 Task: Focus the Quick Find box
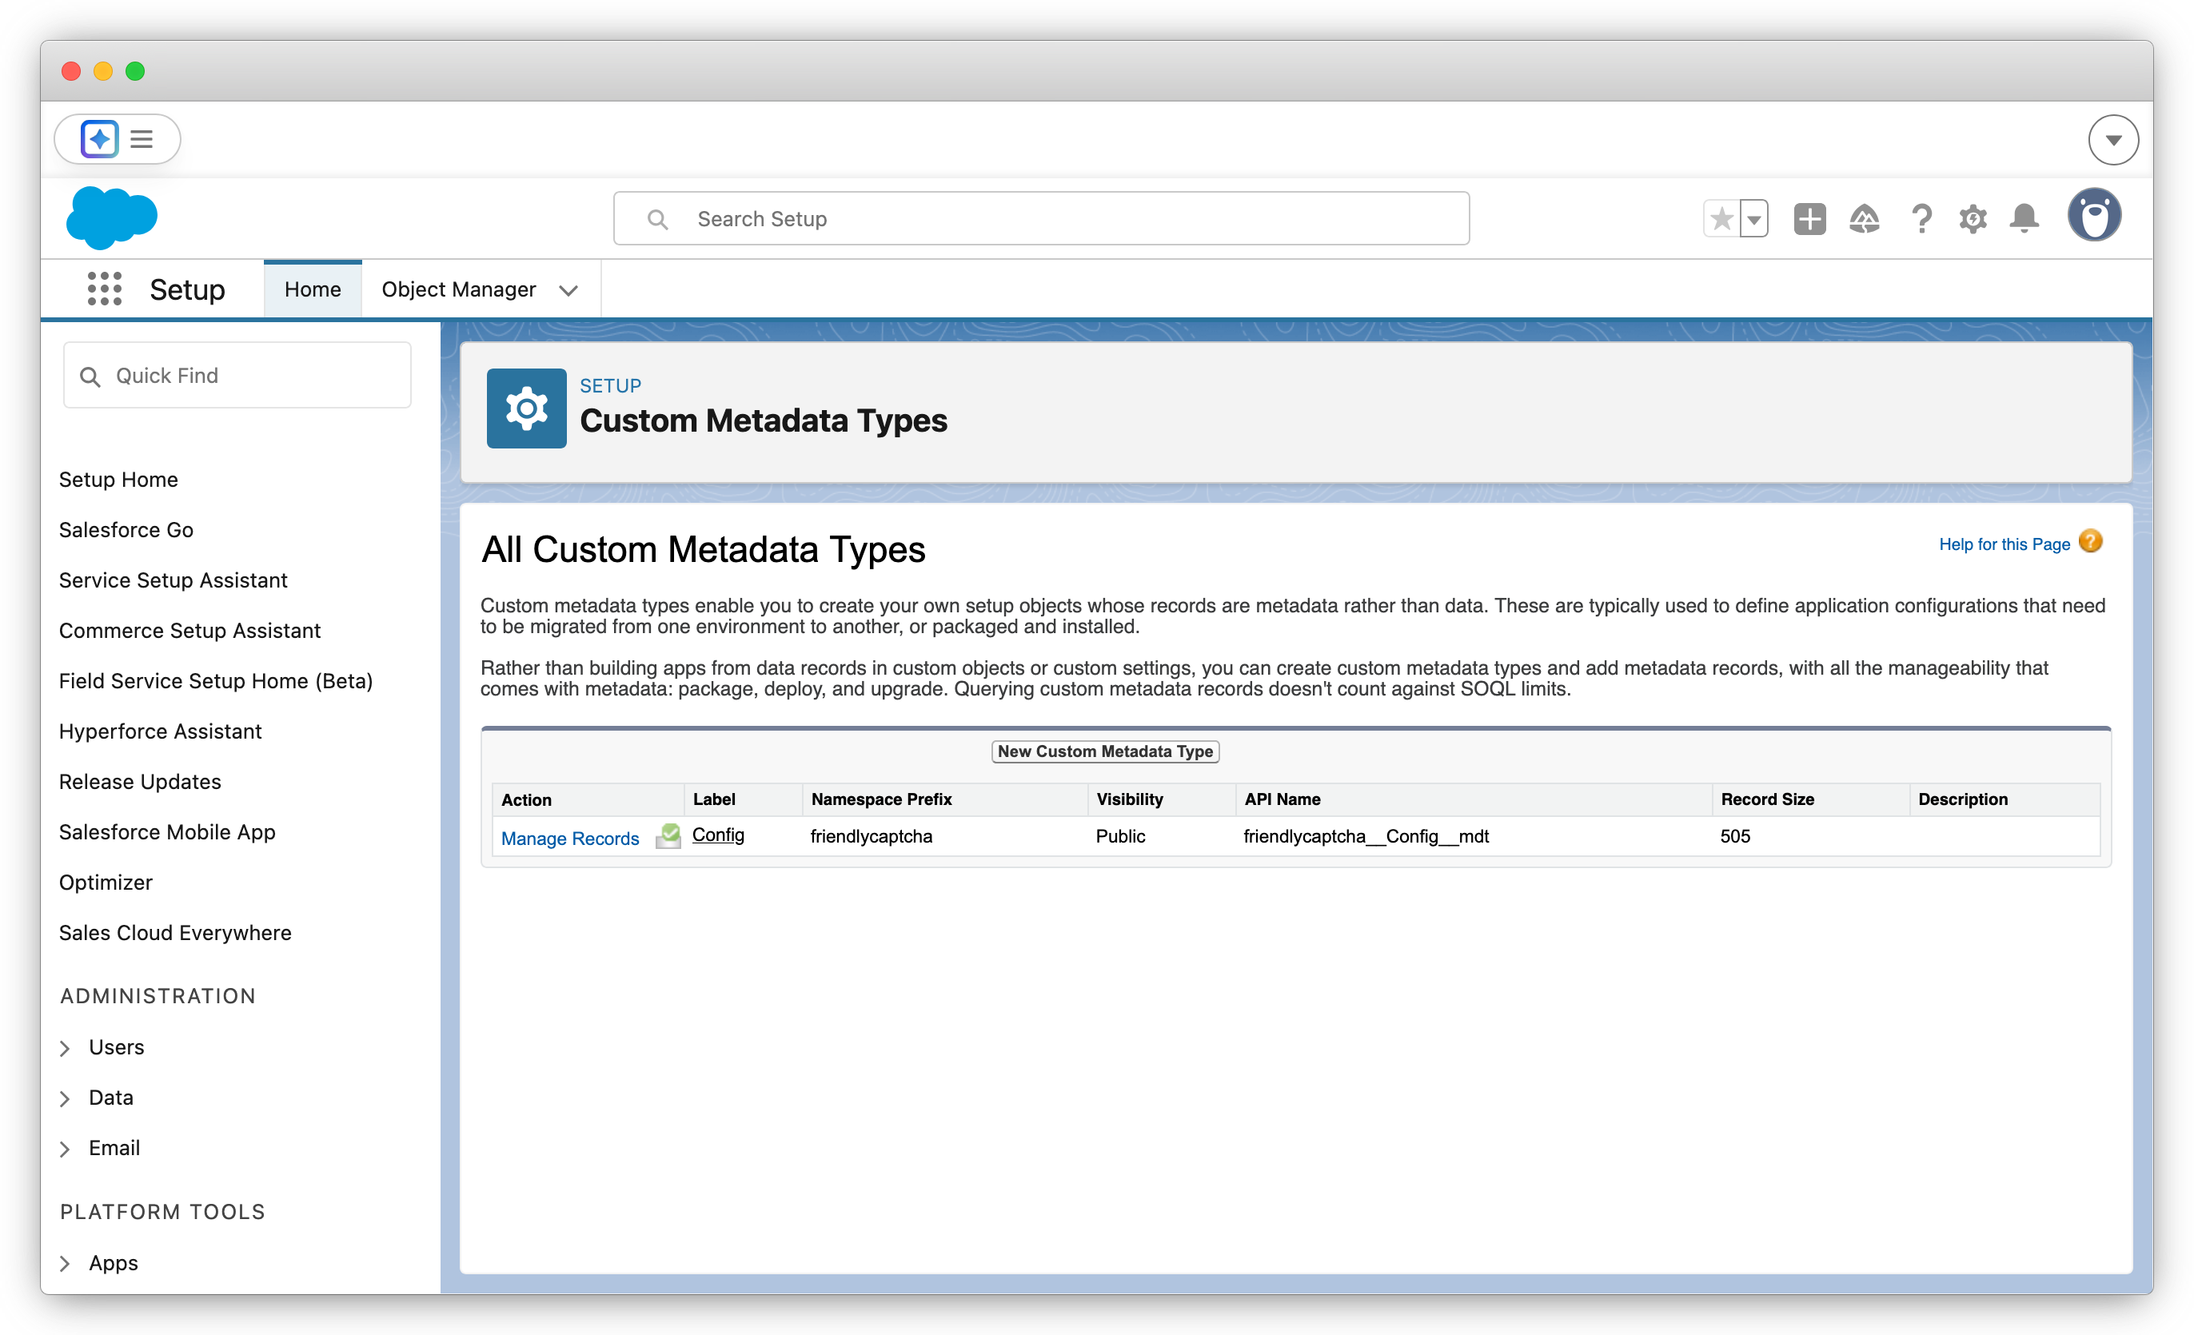(x=237, y=376)
